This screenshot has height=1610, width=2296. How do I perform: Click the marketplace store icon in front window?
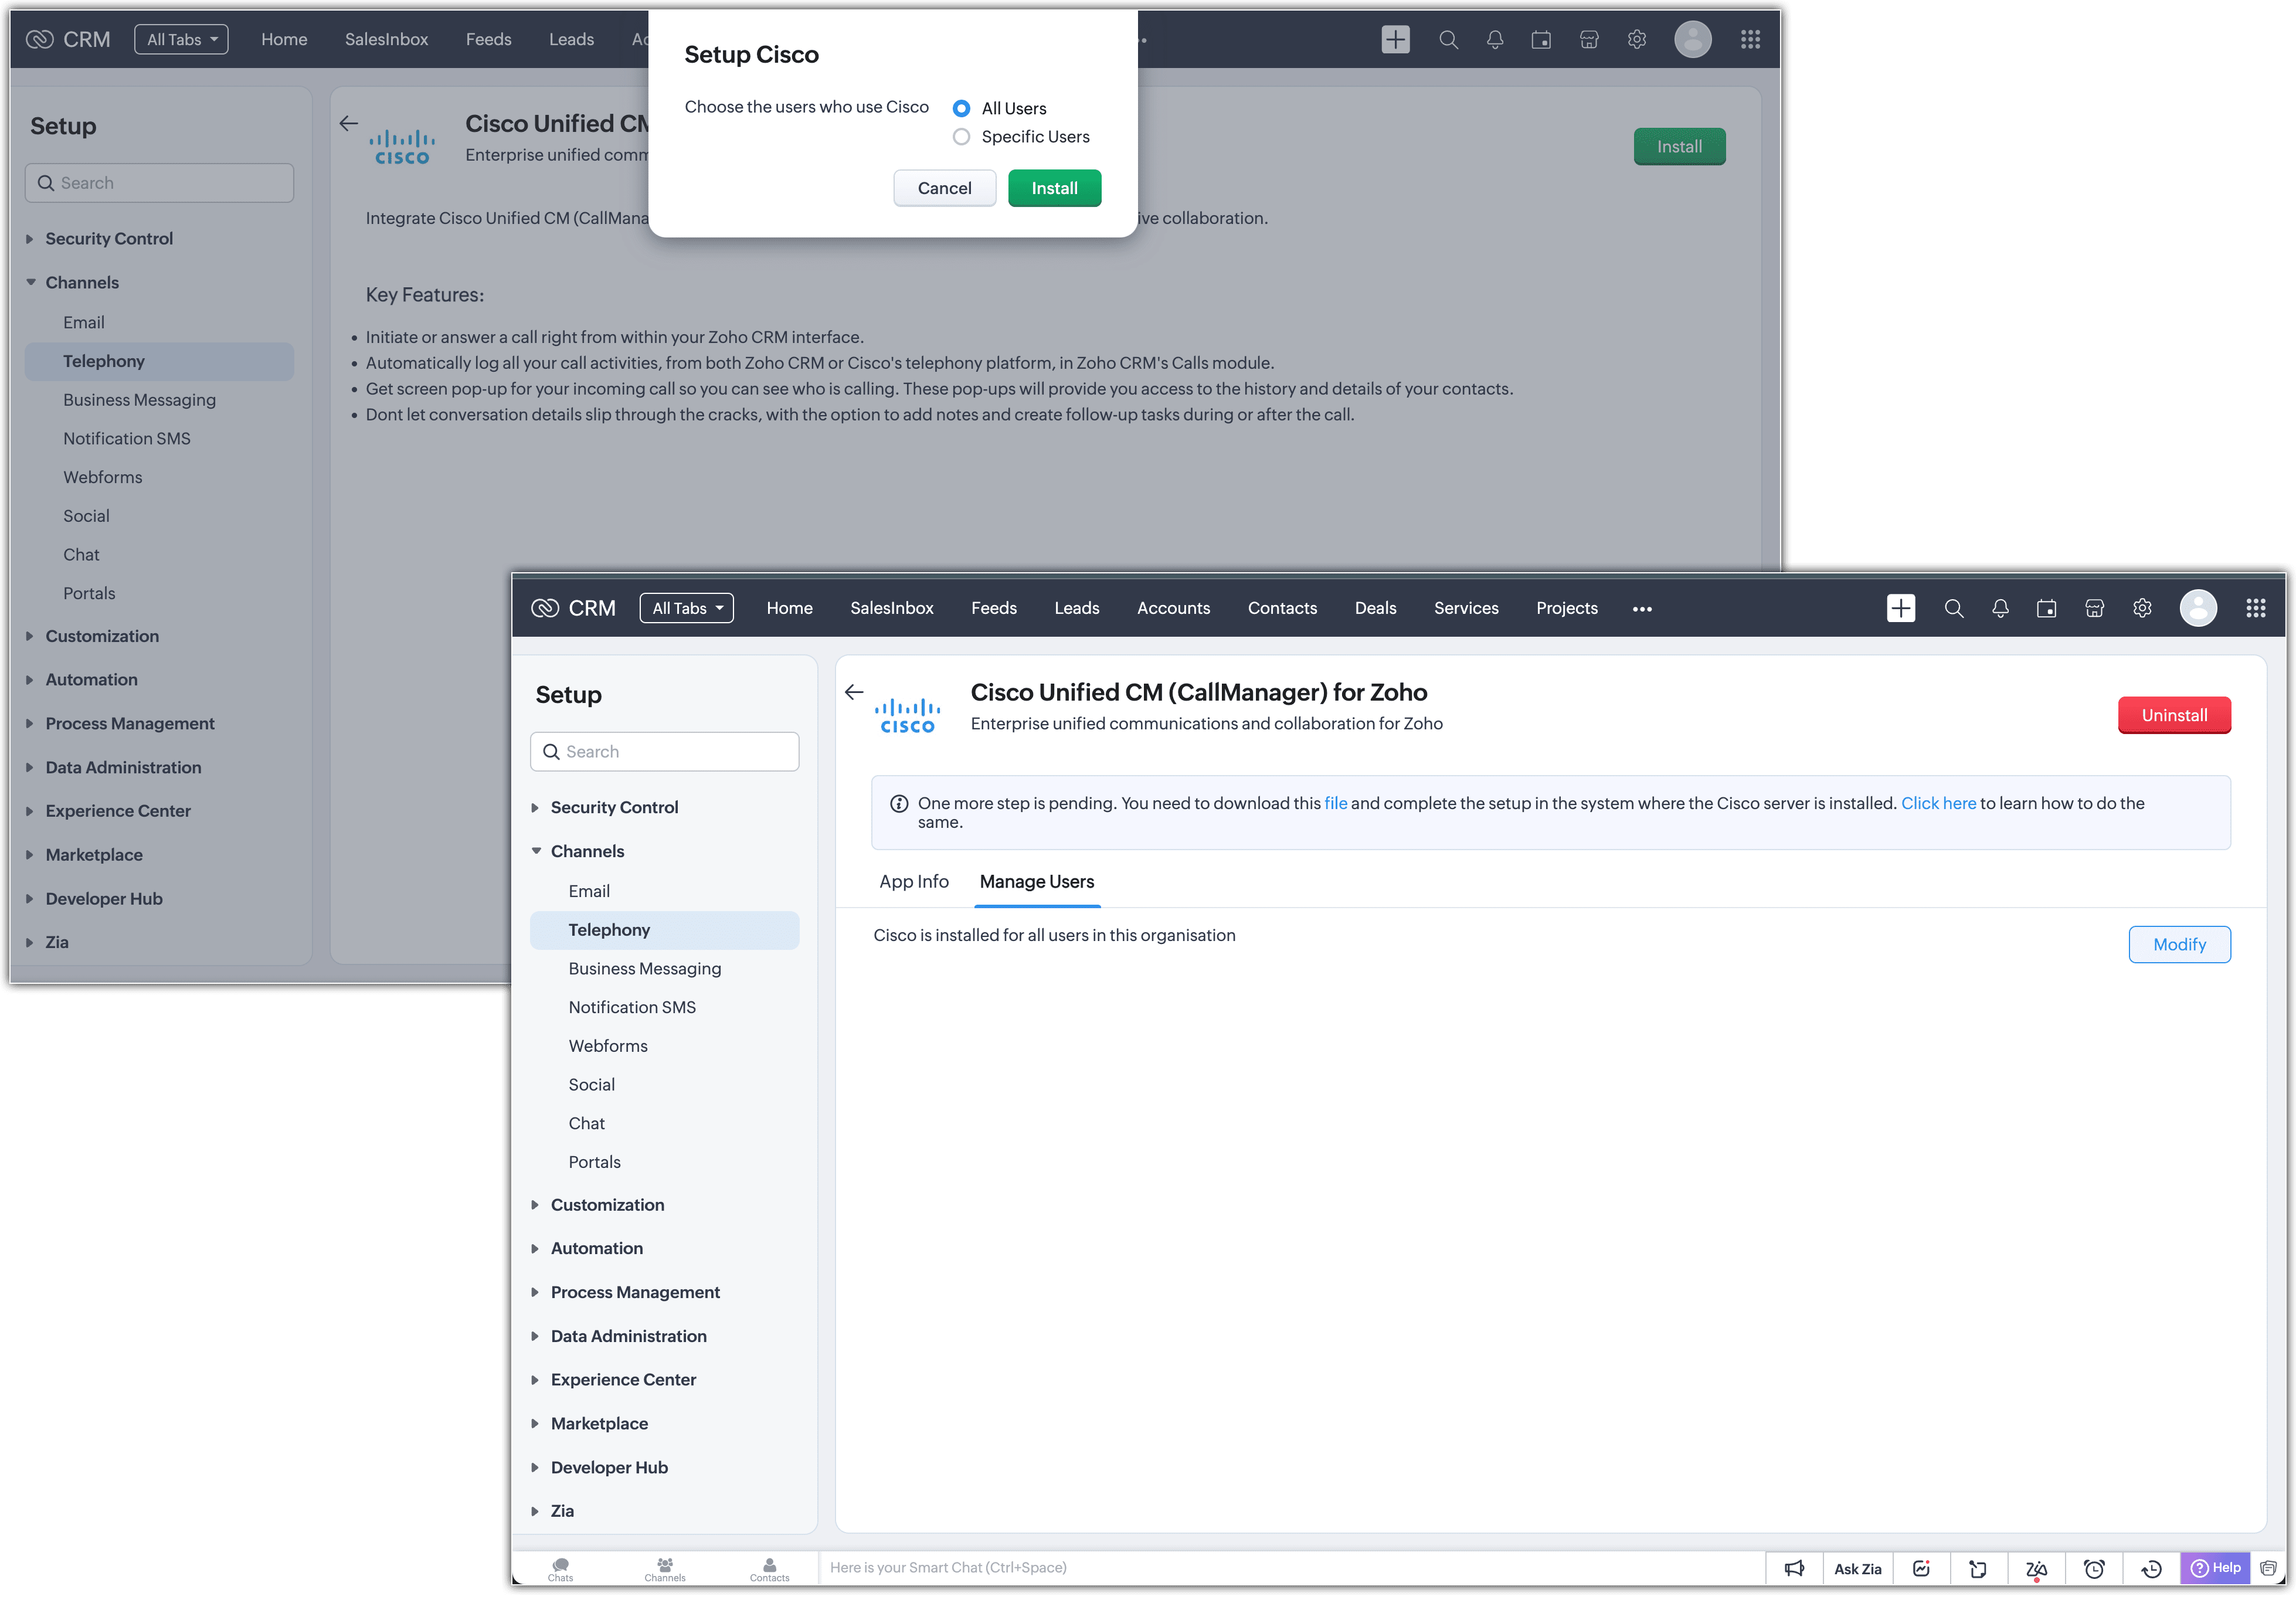click(x=2095, y=608)
